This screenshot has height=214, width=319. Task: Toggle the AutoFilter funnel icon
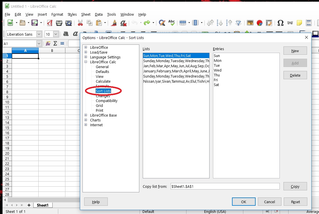[239, 23]
